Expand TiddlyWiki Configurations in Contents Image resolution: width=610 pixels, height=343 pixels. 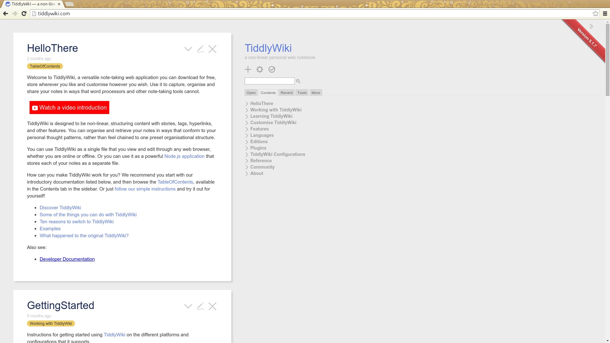point(247,155)
